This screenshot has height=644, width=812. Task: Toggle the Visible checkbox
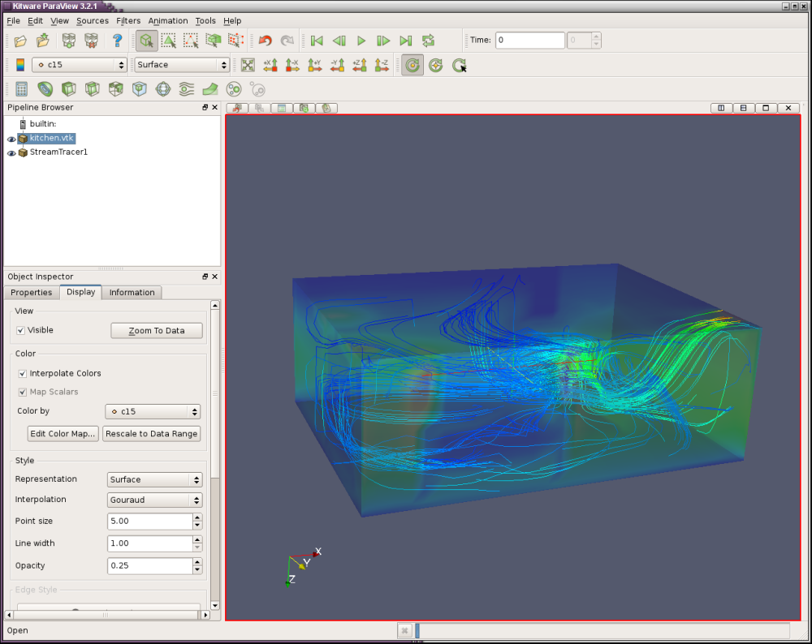[21, 331]
